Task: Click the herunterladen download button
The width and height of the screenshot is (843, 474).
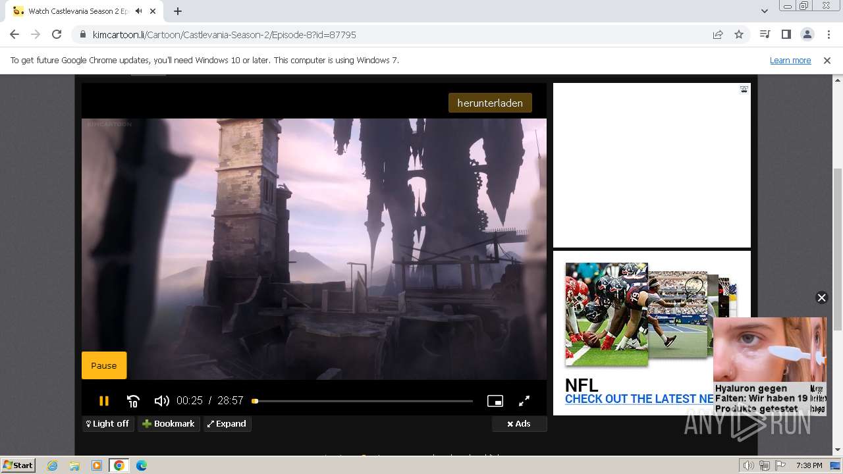Action: pyautogui.click(x=490, y=103)
